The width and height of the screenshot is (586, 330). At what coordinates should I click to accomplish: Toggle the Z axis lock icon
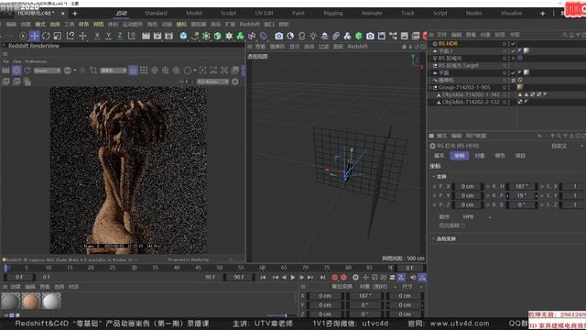coord(120,36)
